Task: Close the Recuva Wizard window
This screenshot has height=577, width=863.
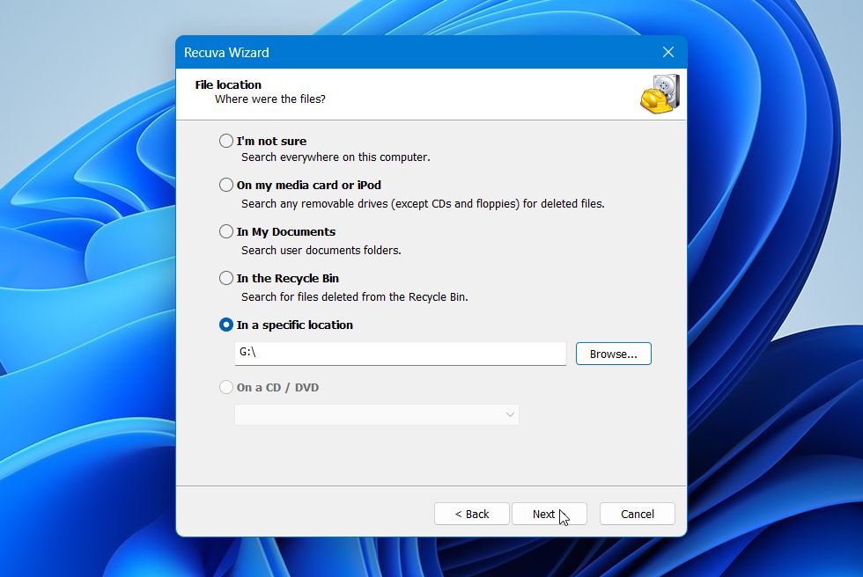Action: click(668, 52)
